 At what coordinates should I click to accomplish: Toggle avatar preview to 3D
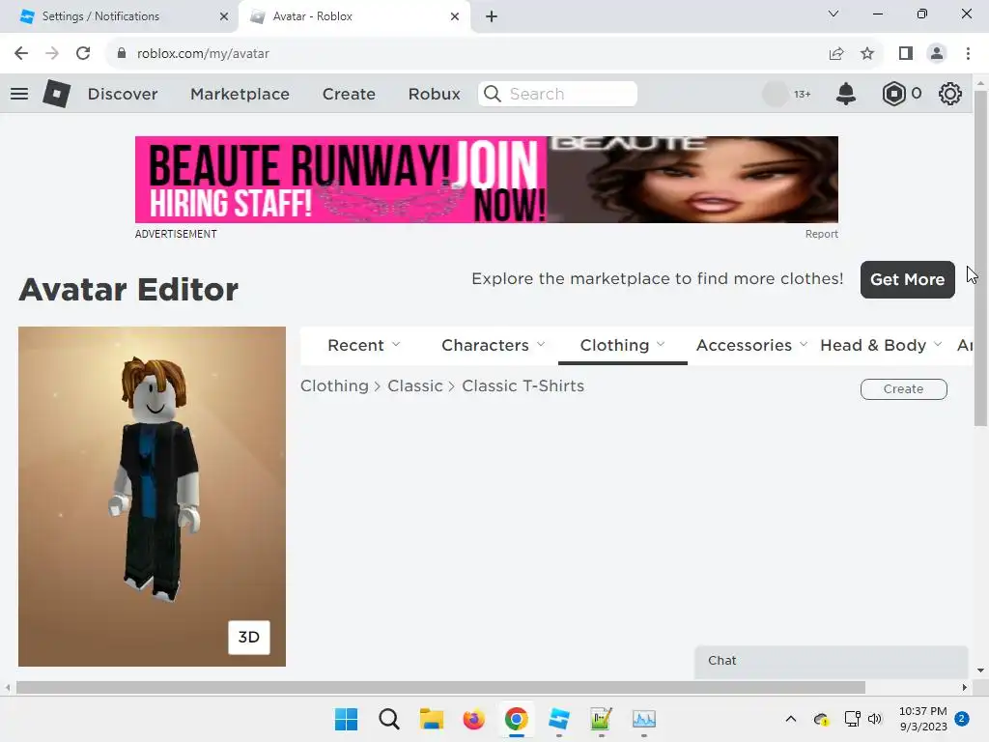[x=248, y=638]
